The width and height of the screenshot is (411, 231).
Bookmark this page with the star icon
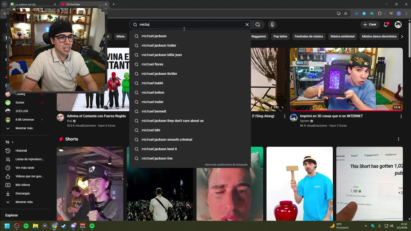[x=346, y=13]
